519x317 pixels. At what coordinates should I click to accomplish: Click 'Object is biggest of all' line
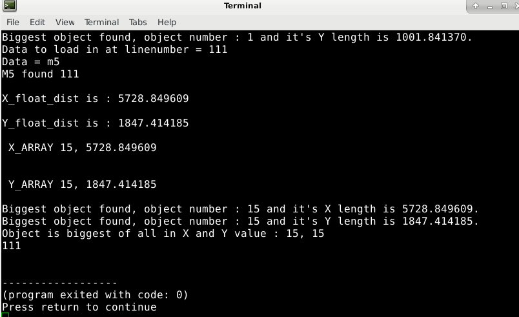point(163,234)
